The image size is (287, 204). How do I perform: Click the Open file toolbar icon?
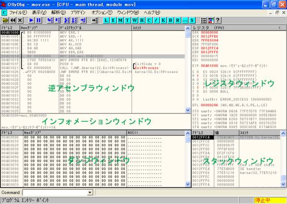(5, 20)
